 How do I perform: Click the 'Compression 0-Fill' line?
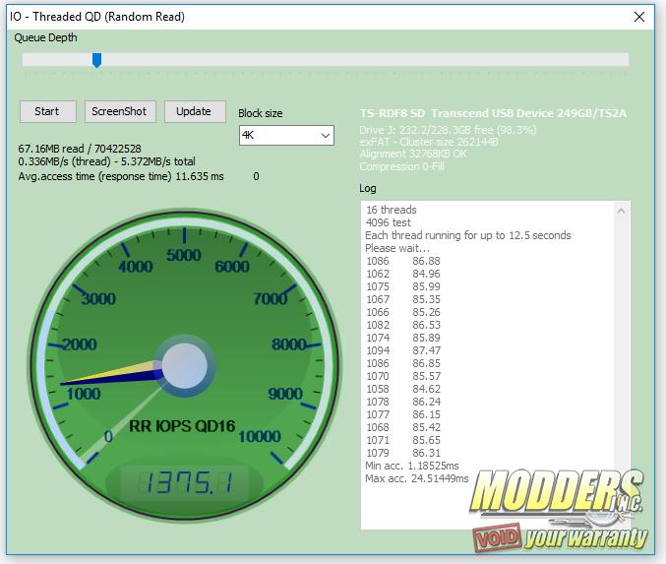401,166
